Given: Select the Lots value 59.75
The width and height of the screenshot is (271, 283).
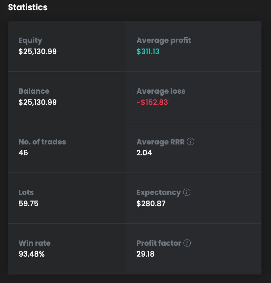Looking at the screenshot, I should point(28,204).
